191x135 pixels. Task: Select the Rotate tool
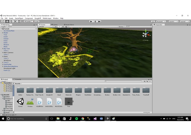coord(11,21)
